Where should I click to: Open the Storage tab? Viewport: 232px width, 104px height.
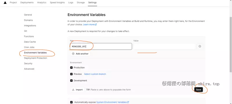tap(81, 3)
